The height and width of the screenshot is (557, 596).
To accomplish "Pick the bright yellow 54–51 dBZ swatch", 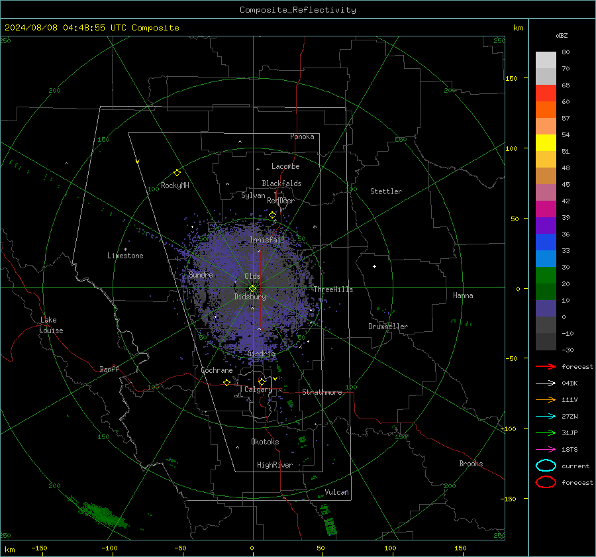I will [x=546, y=142].
